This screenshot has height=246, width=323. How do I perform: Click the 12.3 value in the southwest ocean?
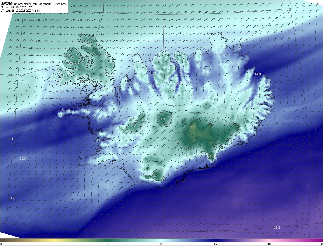pos(23,158)
